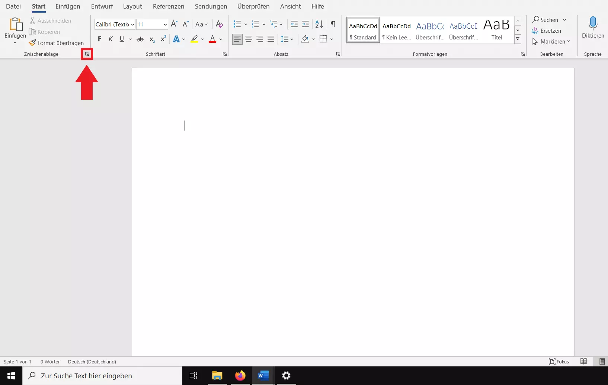Apply the text effects A icon

pos(176,39)
